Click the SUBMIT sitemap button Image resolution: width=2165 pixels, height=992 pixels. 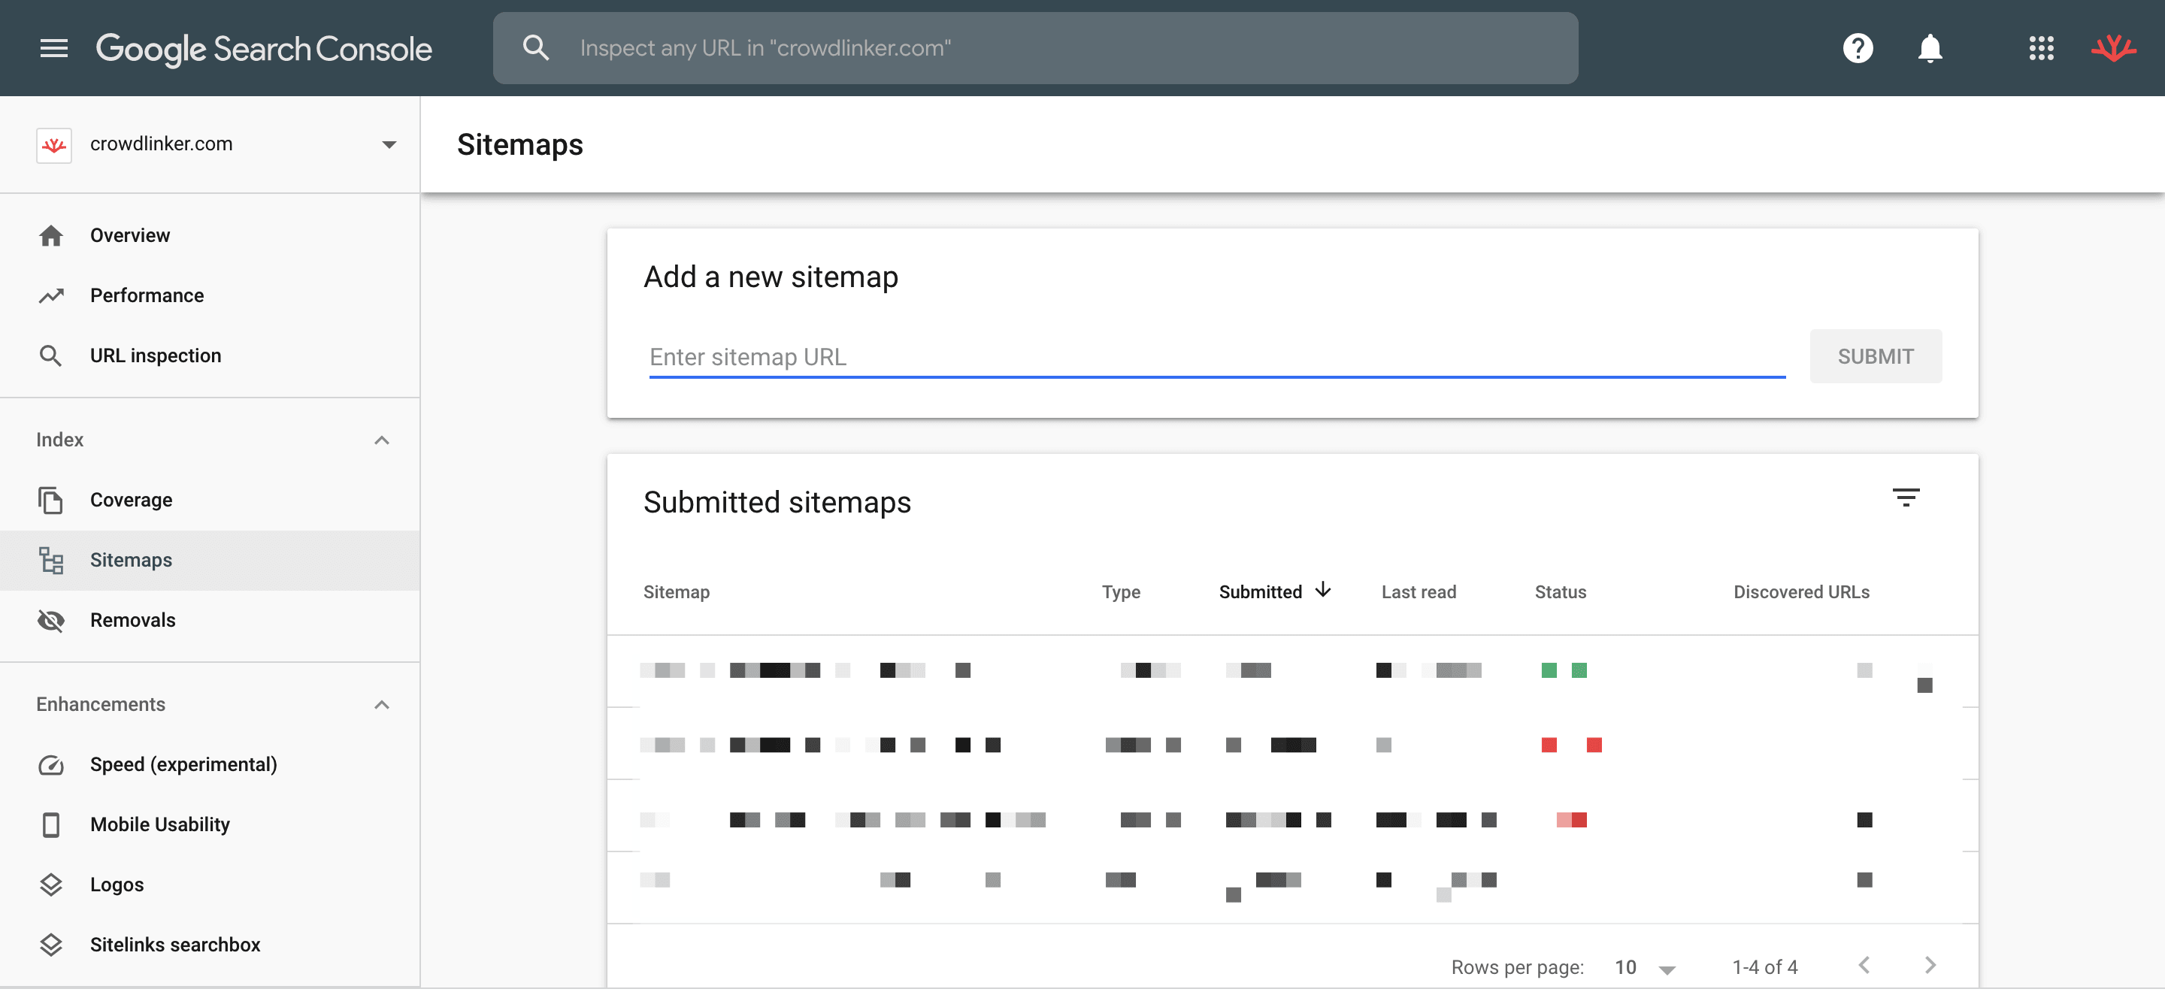click(x=1875, y=356)
